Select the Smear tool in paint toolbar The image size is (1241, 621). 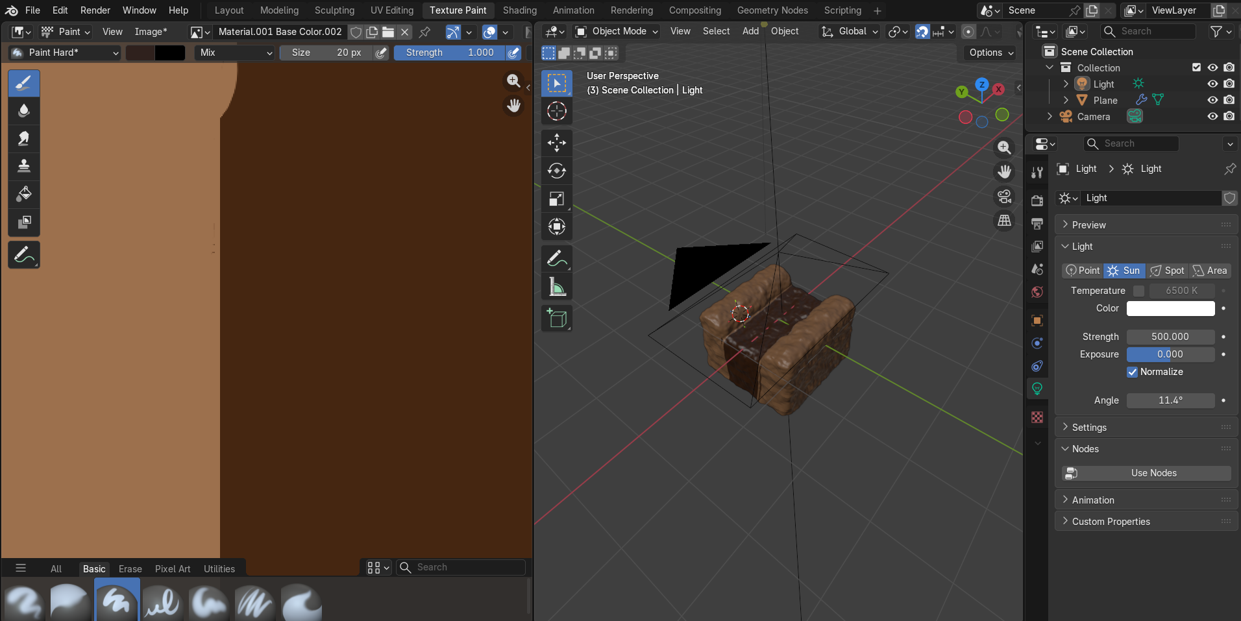point(24,138)
